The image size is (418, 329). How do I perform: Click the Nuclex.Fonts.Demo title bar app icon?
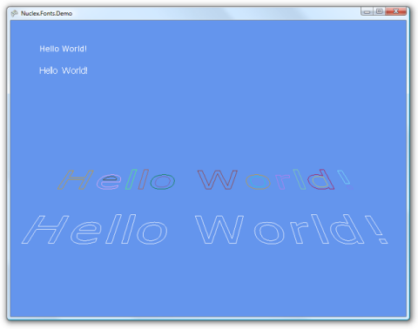tap(14, 13)
